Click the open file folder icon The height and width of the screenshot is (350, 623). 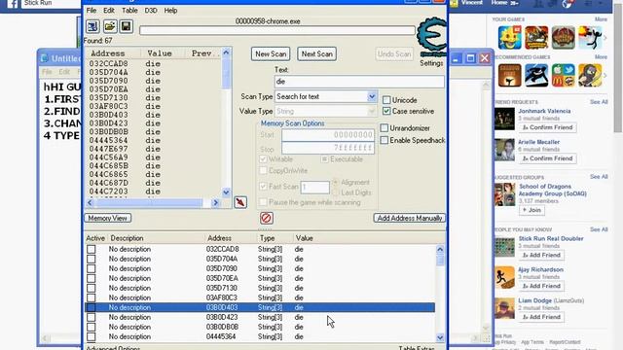click(x=110, y=26)
